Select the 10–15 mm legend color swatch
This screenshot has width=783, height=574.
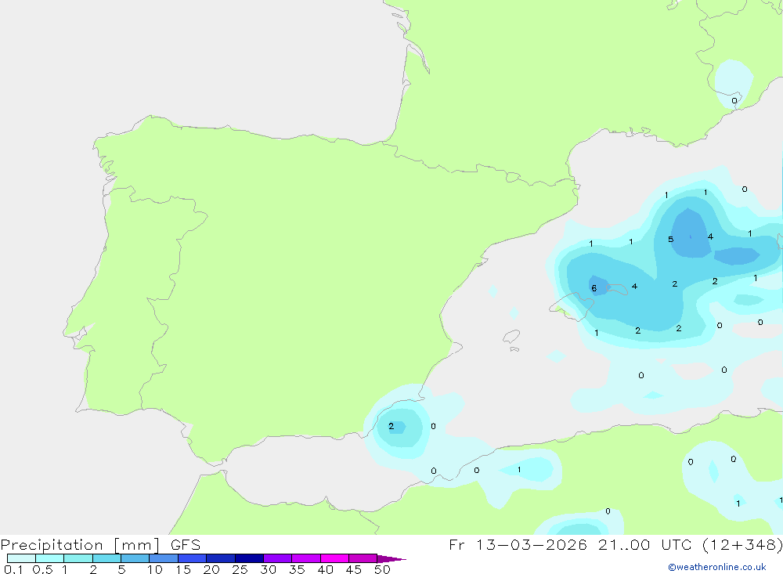coord(164,558)
